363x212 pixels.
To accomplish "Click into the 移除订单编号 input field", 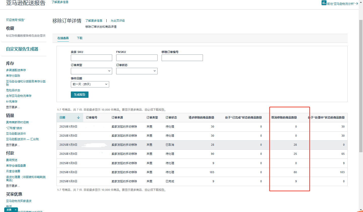I will [182, 58].
